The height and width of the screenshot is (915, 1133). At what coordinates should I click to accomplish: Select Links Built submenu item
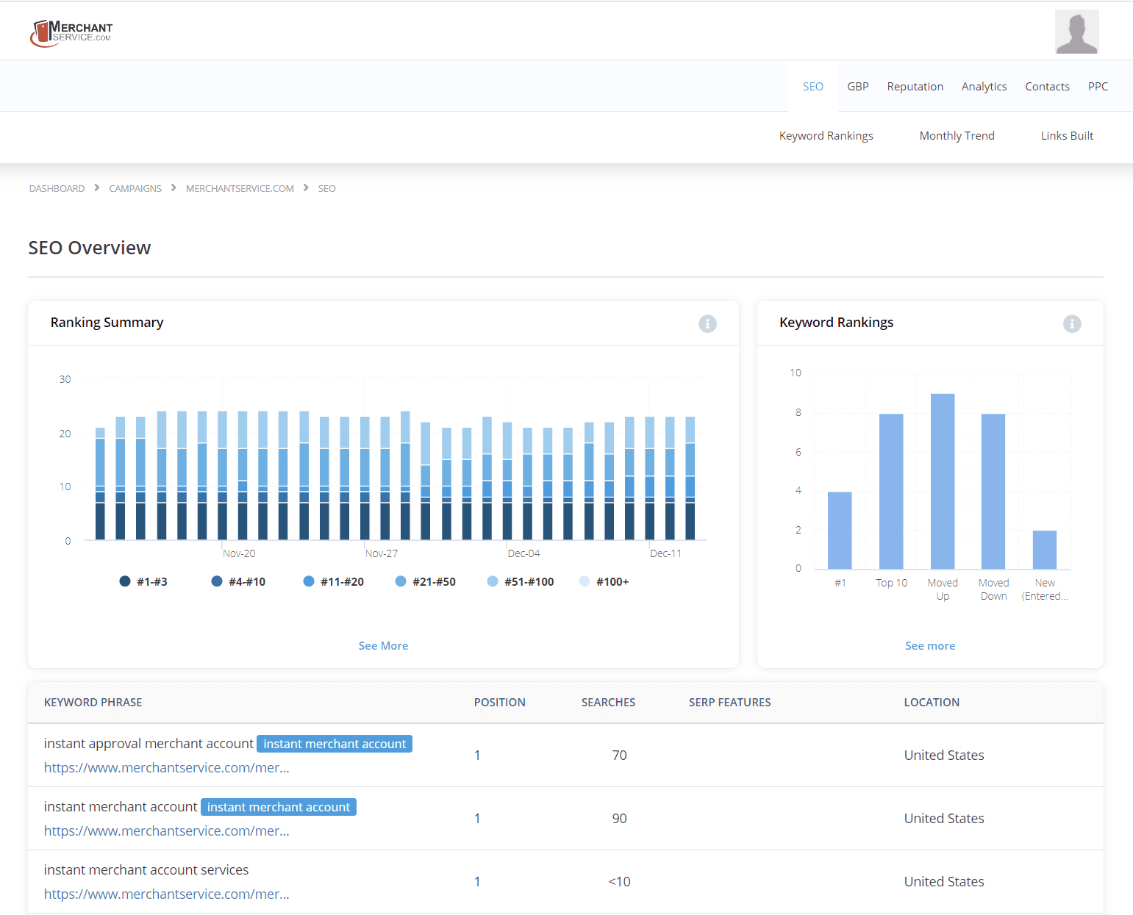[x=1067, y=135]
